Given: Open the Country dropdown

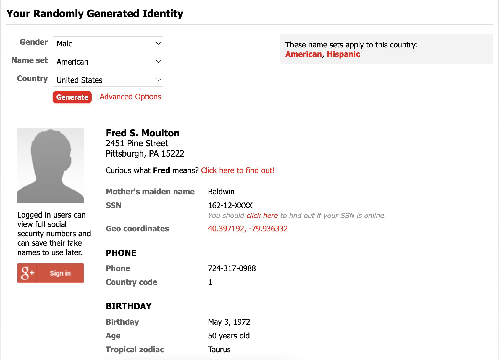Looking at the screenshot, I should tap(108, 80).
